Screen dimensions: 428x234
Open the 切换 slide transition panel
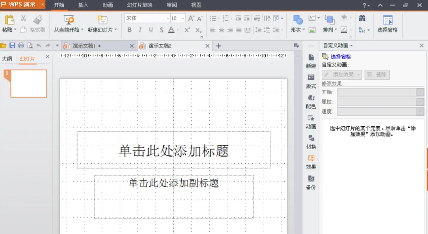[x=311, y=142]
